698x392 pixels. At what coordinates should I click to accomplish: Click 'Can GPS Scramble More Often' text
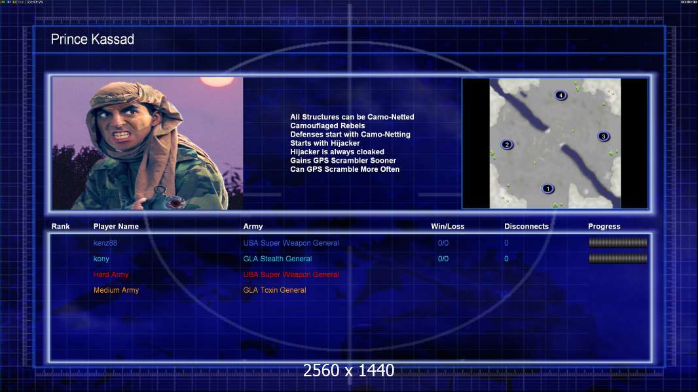(x=345, y=169)
